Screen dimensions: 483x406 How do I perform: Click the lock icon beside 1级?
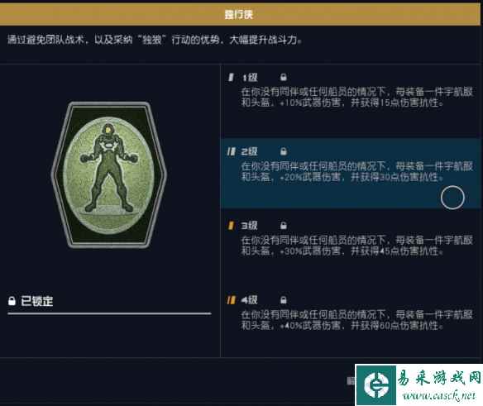tap(284, 77)
